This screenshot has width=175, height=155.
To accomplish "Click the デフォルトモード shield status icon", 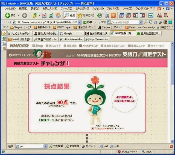I will click(x=119, y=151).
